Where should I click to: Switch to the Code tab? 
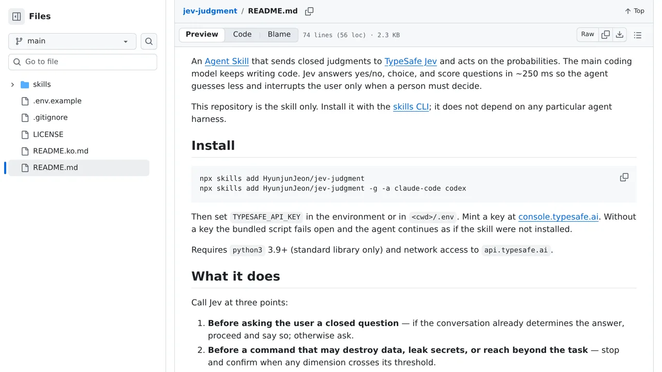(242, 35)
